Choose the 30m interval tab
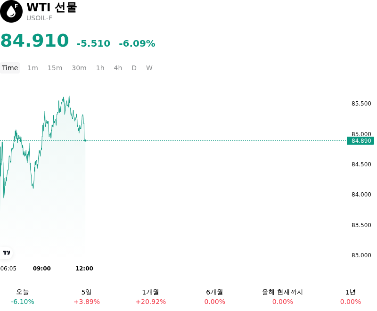The height and width of the screenshot is (311, 377). coord(79,68)
